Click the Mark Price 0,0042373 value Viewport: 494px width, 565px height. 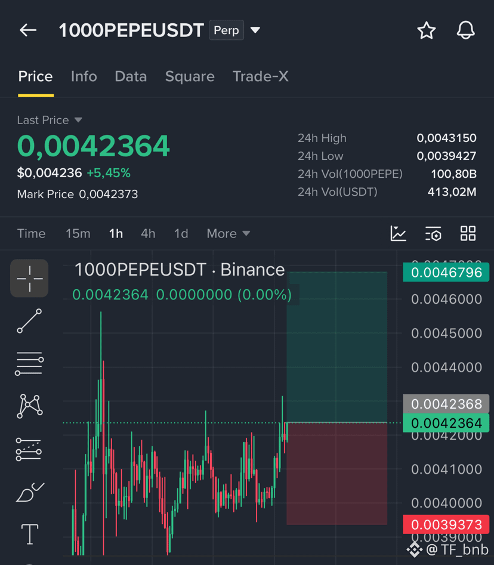[x=109, y=194]
